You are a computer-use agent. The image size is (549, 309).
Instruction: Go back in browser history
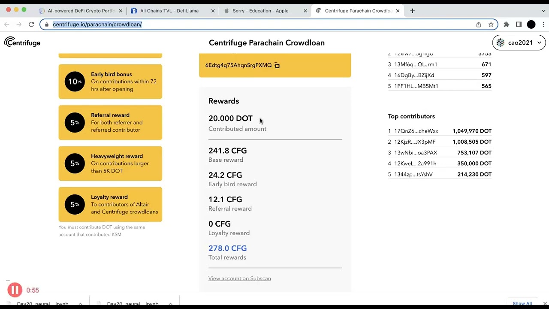coord(6,24)
